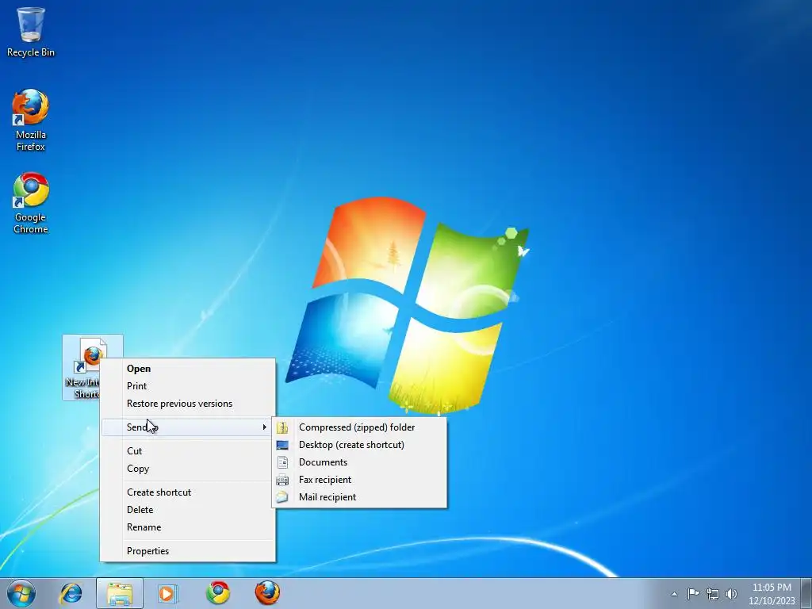
Task: Choose Cut in the context menu
Action: click(x=187, y=451)
